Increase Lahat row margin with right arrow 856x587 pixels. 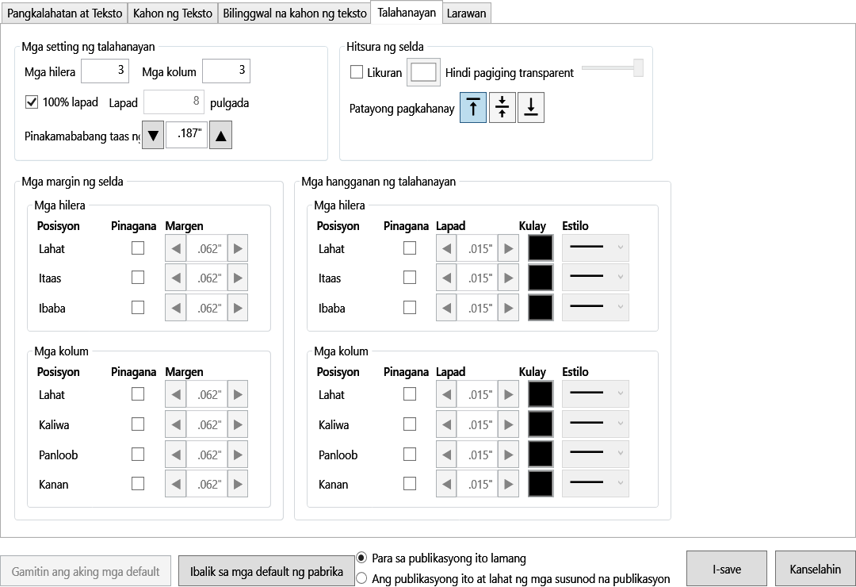click(x=238, y=249)
